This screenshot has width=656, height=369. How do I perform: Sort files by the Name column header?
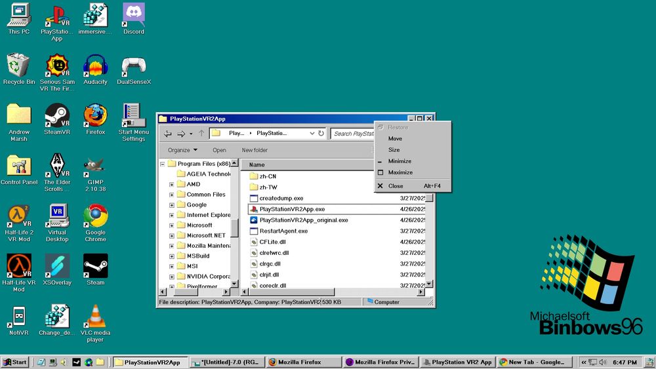point(308,165)
